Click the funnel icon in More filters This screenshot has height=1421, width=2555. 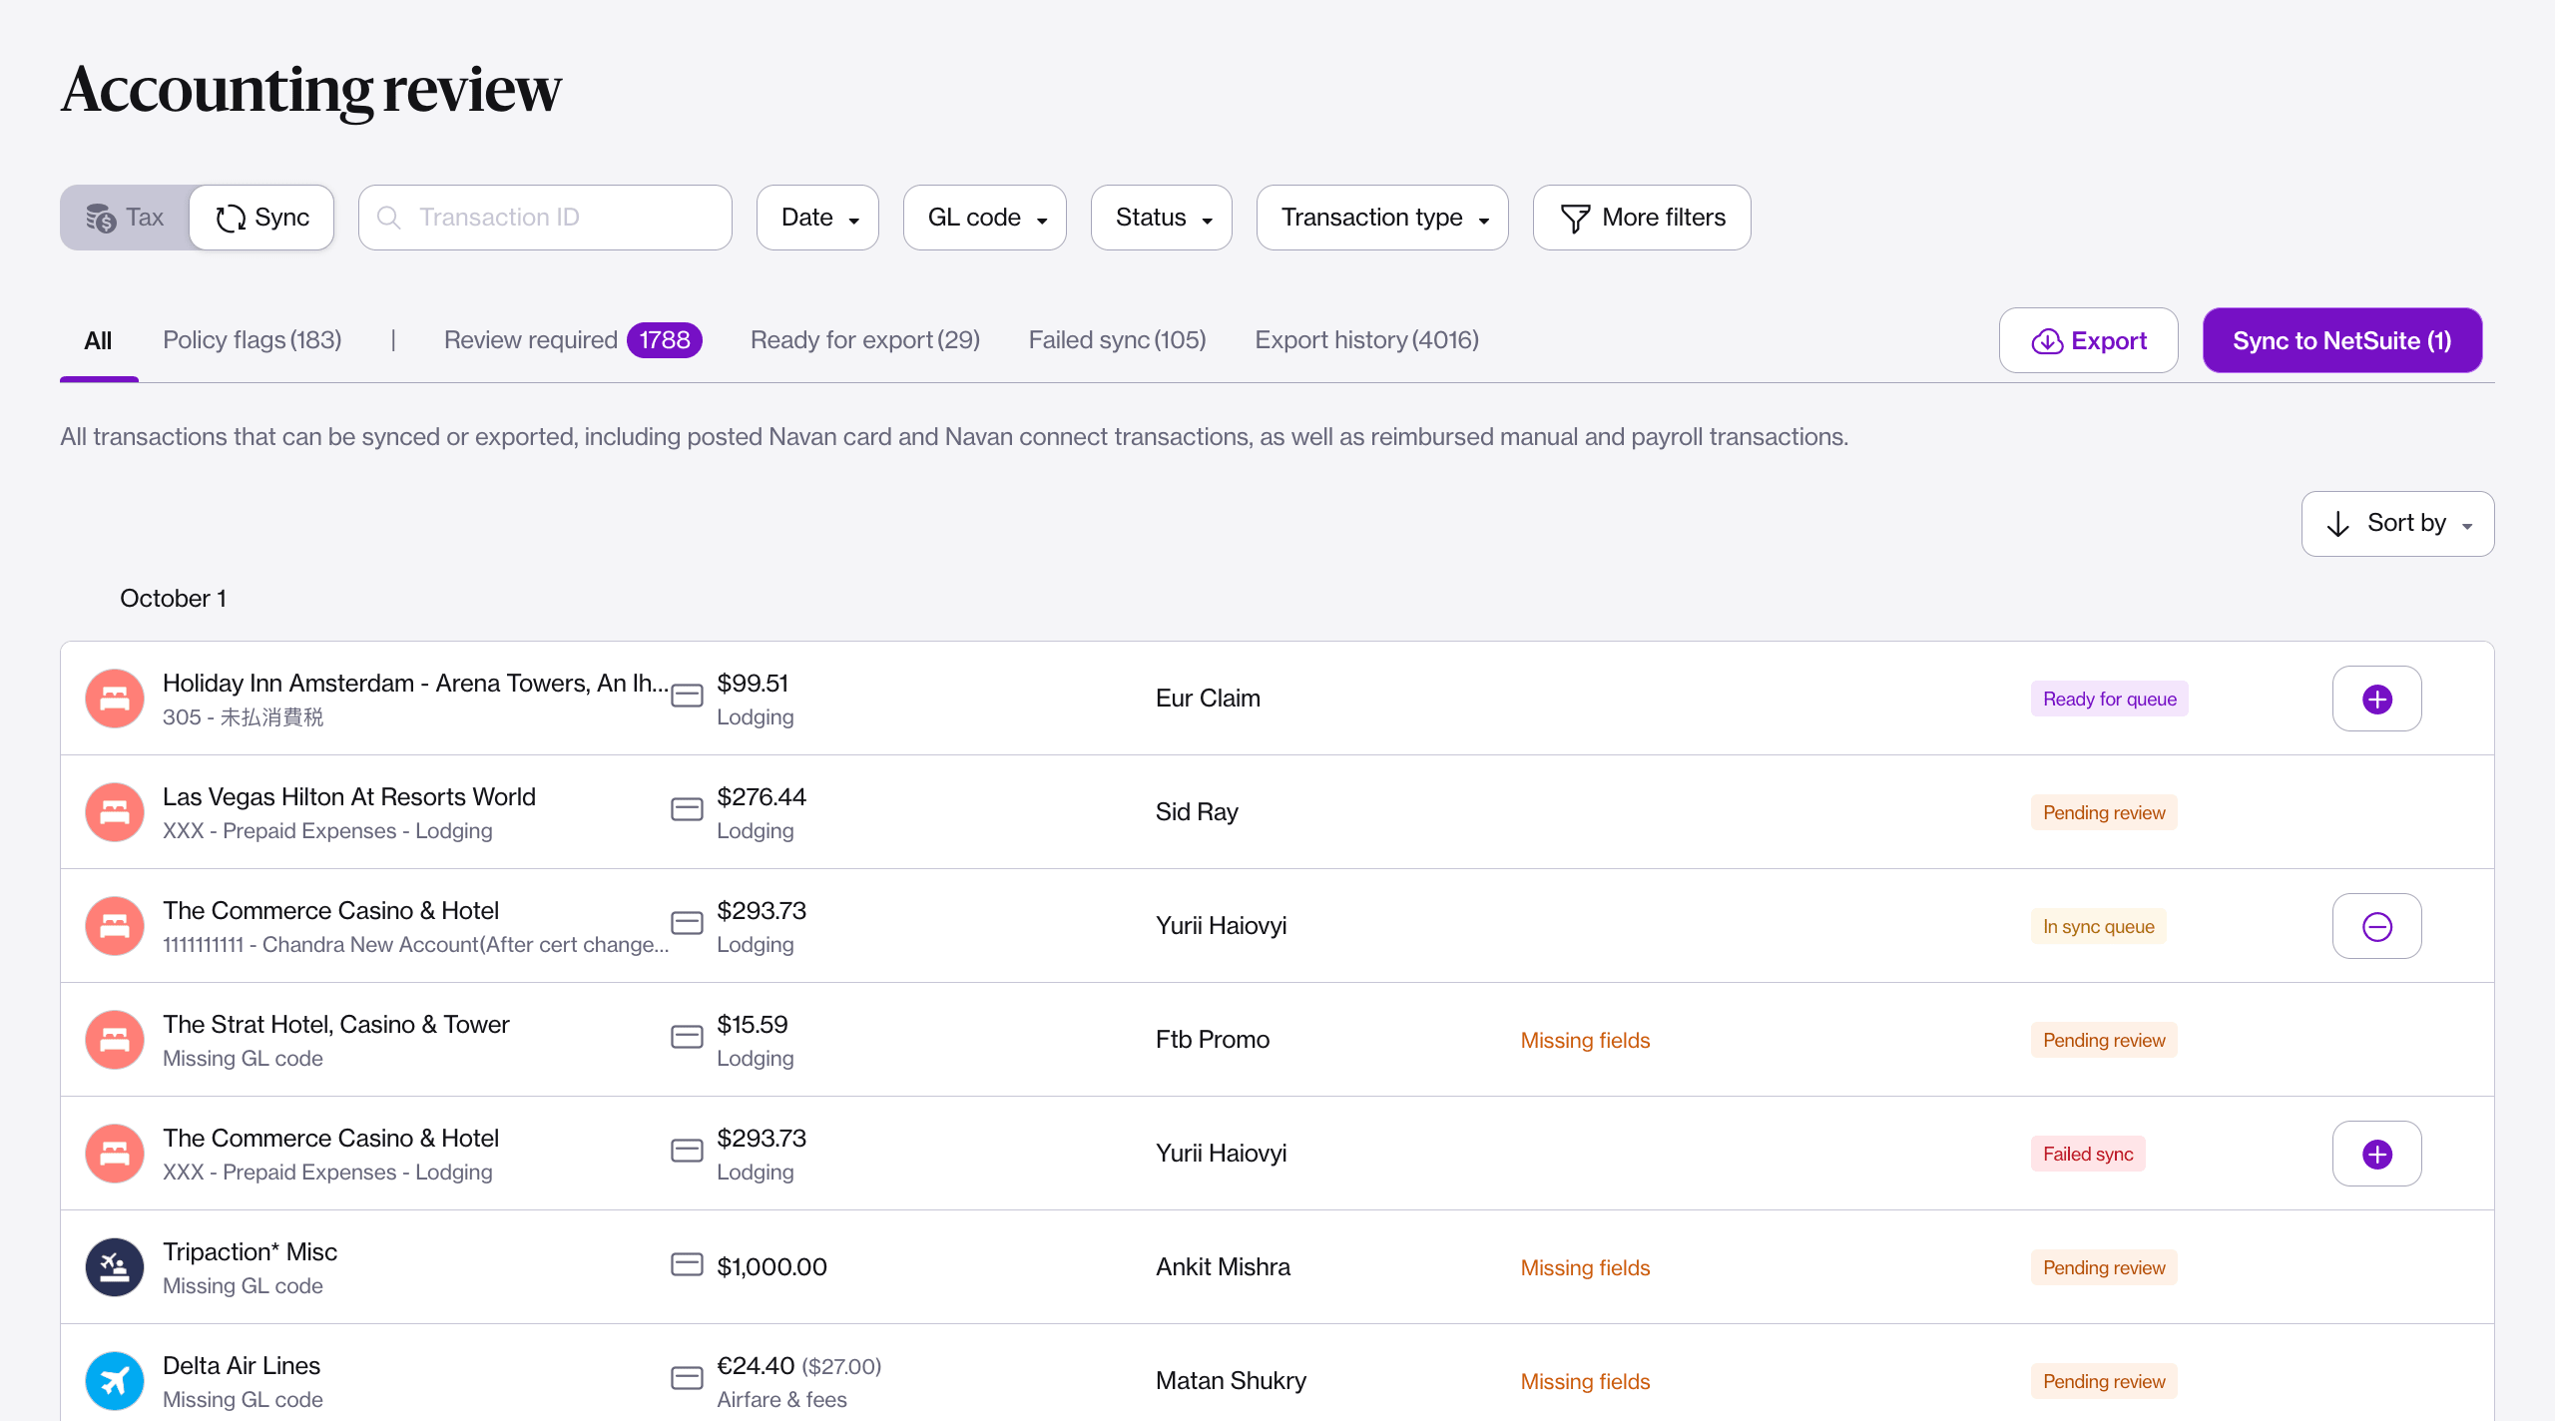1575,218
